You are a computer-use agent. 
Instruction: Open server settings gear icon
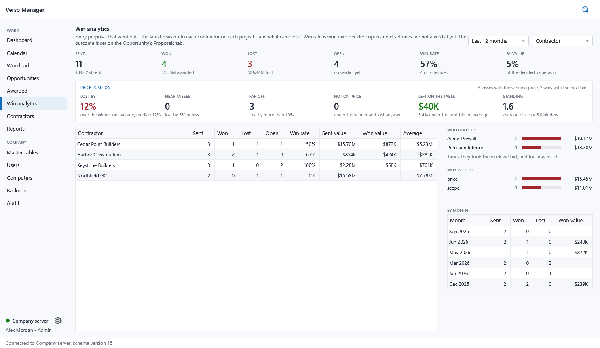pyautogui.click(x=58, y=321)
